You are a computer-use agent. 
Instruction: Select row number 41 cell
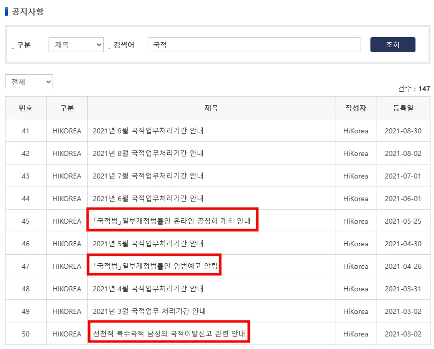coord(26,131)
